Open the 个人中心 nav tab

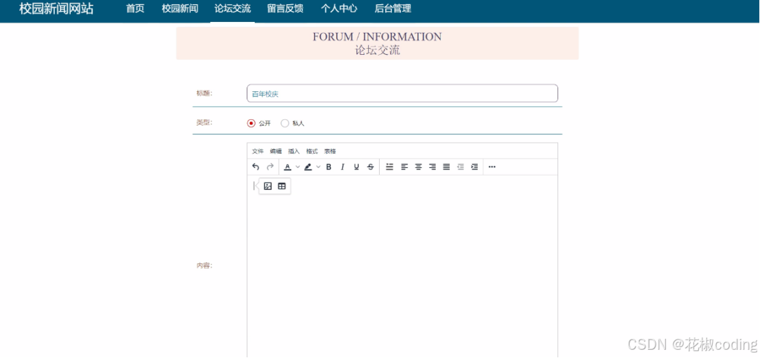point(339,9)
